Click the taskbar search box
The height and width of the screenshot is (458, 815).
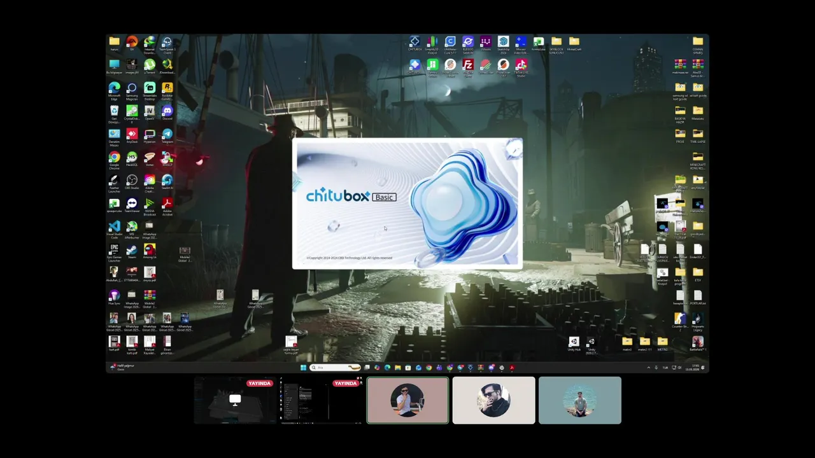(335, 367)
